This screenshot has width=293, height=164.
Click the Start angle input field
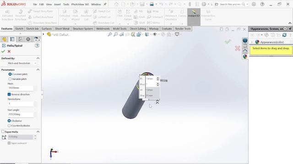pyautogui.click(x=20, y=114)
